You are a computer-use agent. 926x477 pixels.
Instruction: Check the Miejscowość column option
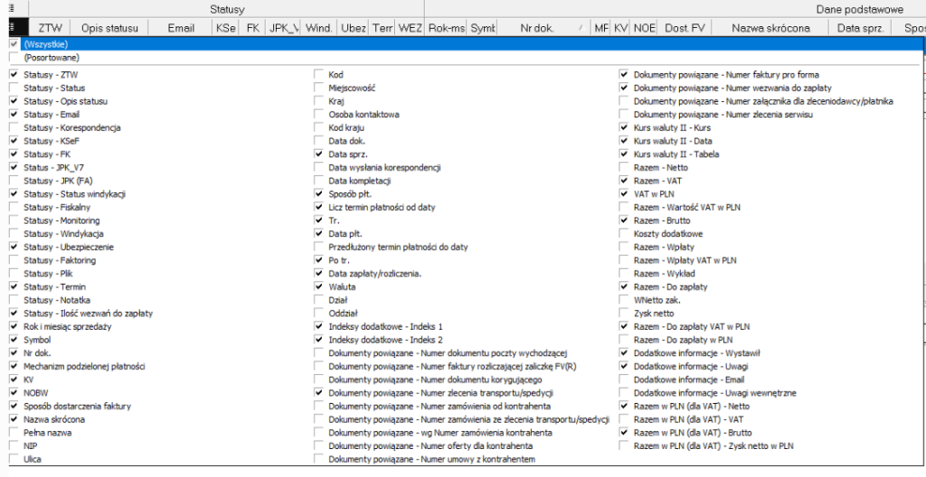(319, 88)
